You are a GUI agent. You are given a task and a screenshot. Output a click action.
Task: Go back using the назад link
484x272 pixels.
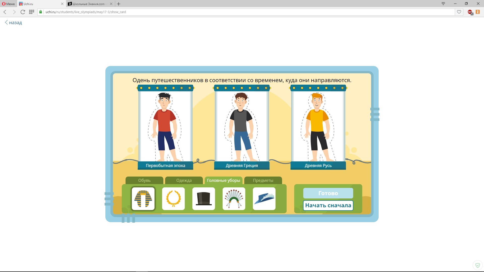[x=14, y=23]
